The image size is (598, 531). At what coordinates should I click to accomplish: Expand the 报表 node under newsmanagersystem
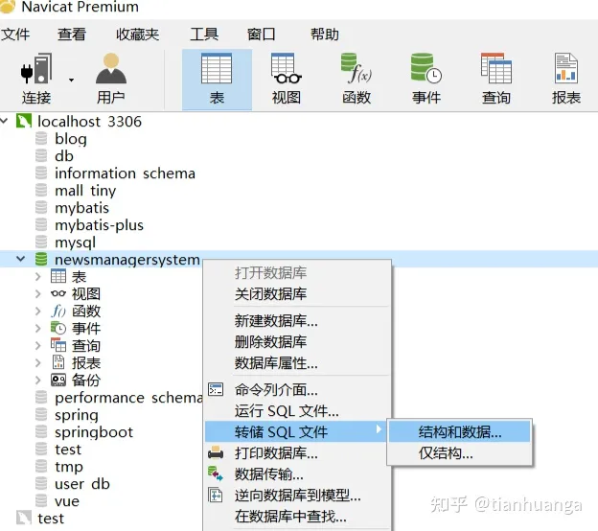pyautogui.click(x=37, y=362)
